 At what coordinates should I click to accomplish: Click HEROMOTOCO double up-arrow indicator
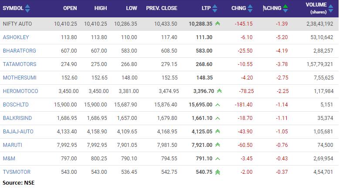click(219, 91)
